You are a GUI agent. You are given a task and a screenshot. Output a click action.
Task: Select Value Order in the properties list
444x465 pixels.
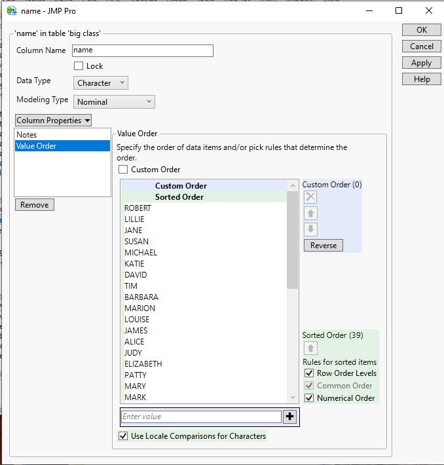coord(62,146)
